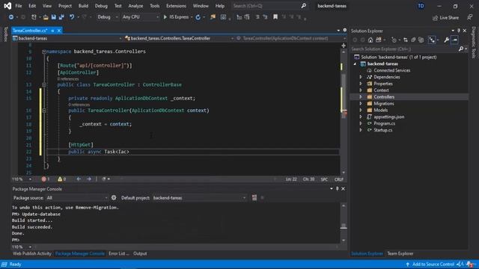Open the Default project dropdown
This screenshot has height=269, width=479.
coord(199,197)
